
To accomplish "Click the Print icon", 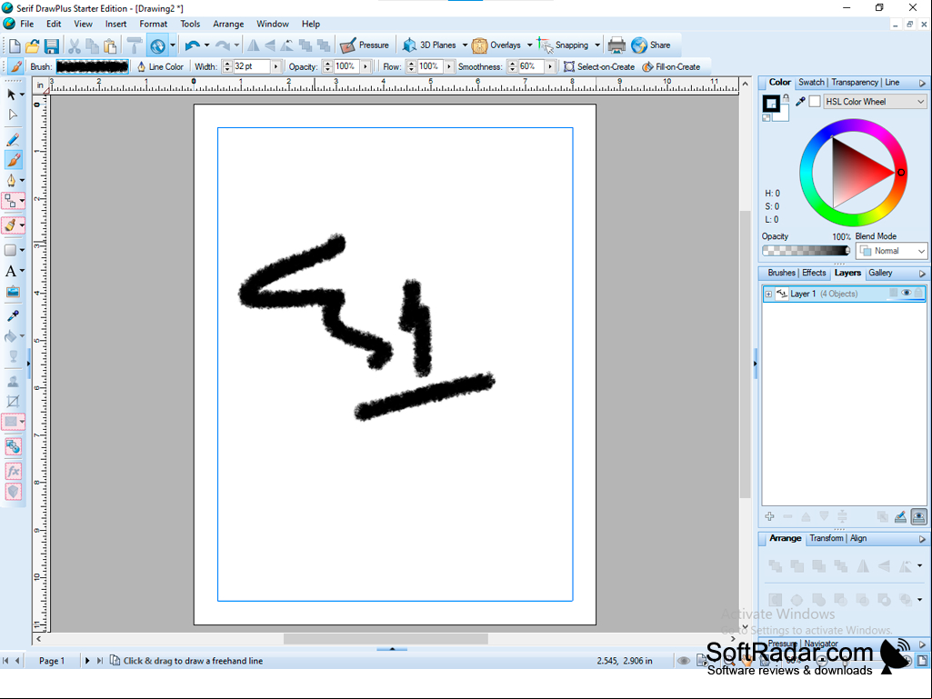I will click(x=616, y=45).
